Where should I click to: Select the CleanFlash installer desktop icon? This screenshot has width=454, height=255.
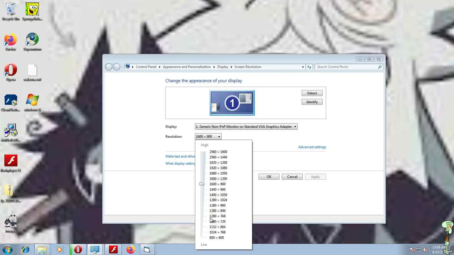(x=11, y=103)
